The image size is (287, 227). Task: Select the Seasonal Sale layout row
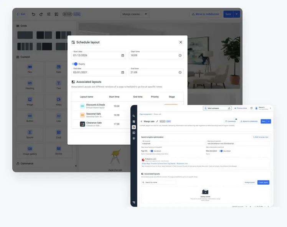click(x=101, y=115)
